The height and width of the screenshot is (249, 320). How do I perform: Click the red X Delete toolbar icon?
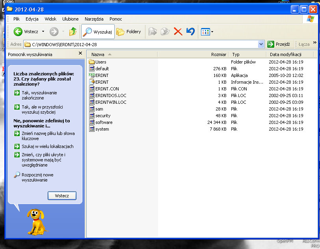pyautogui.click(x=178, y=32)
